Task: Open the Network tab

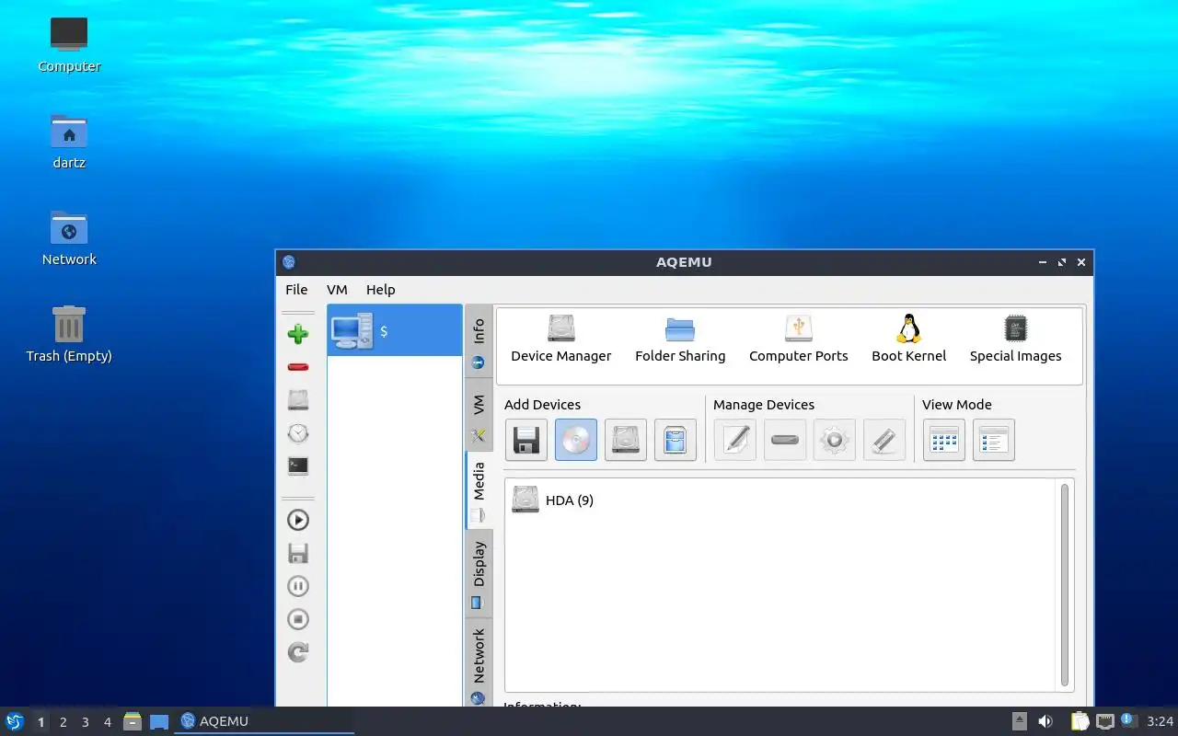Action: pos(479,662)
